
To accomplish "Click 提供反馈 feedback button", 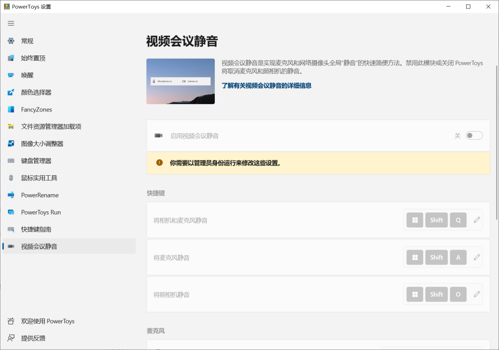I will pyautogui.click(x=33, y=338).
